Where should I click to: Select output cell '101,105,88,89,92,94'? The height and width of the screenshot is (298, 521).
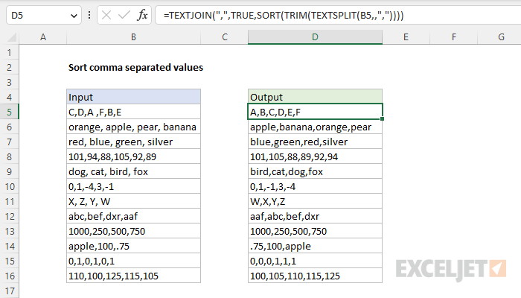pos(315,156)
